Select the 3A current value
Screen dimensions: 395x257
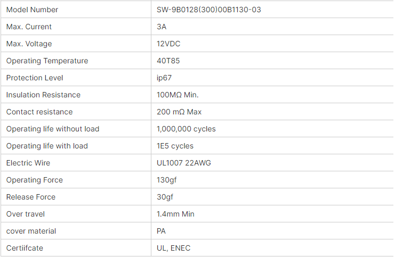coord(162,27)
